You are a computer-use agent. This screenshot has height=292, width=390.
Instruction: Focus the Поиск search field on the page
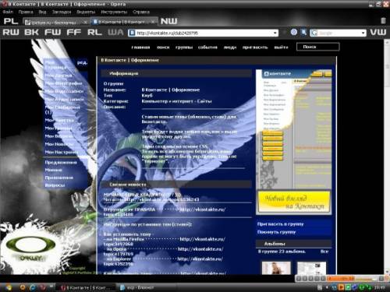[x=317, y=47]
